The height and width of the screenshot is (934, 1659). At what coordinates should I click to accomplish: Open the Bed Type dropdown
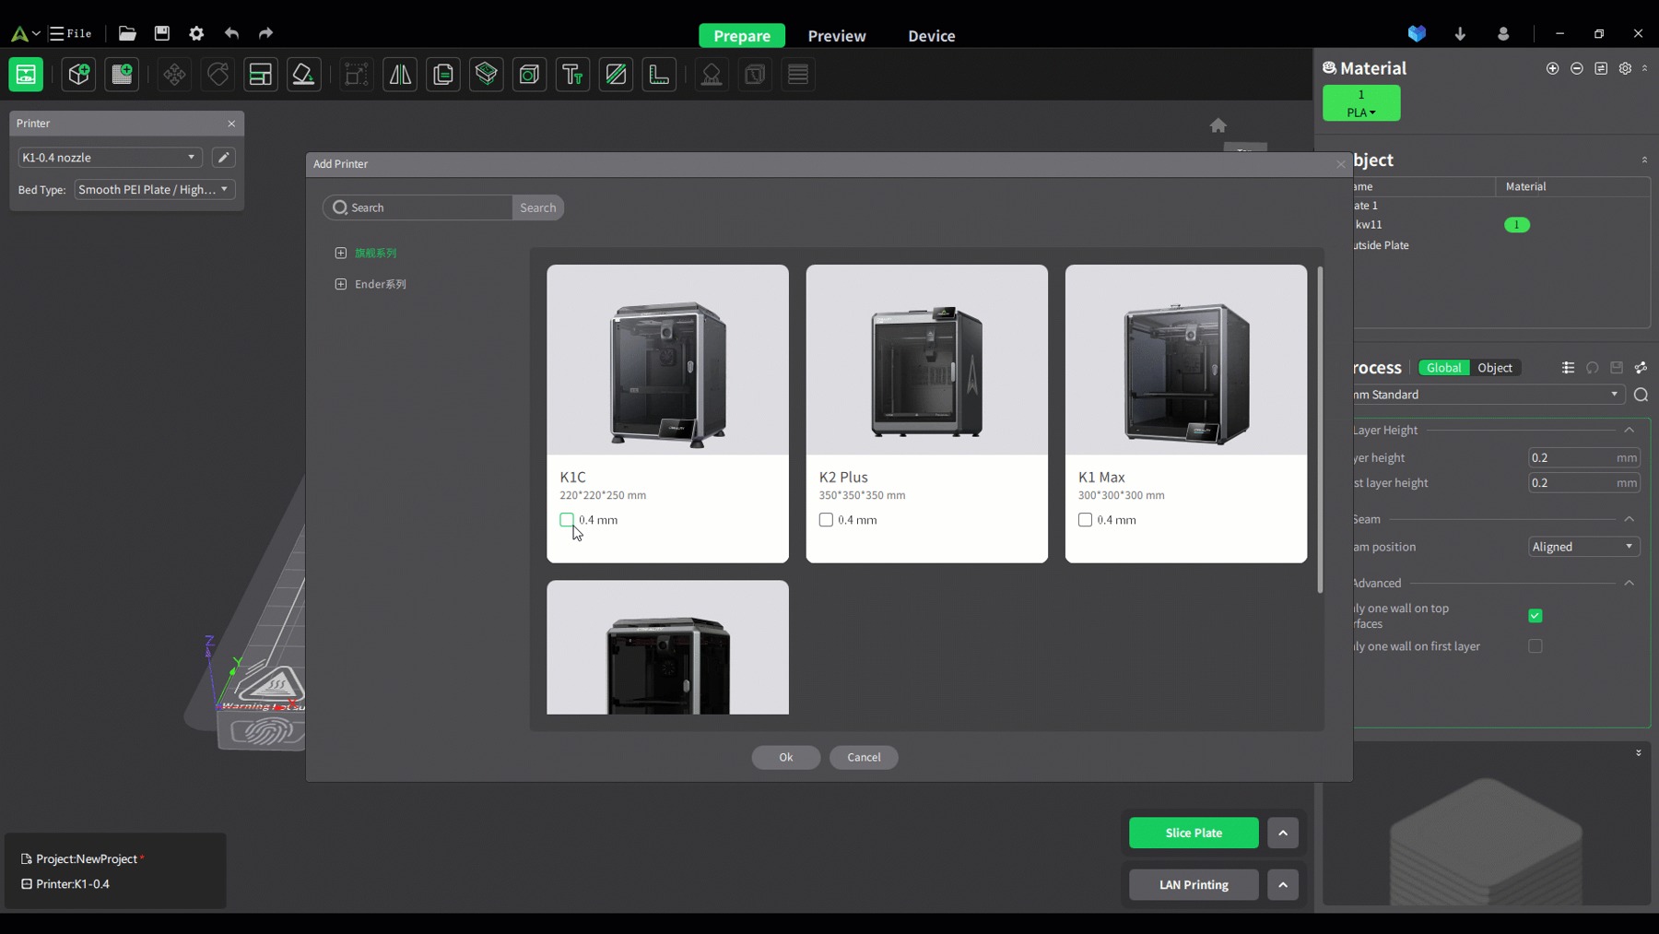[155, 190]
